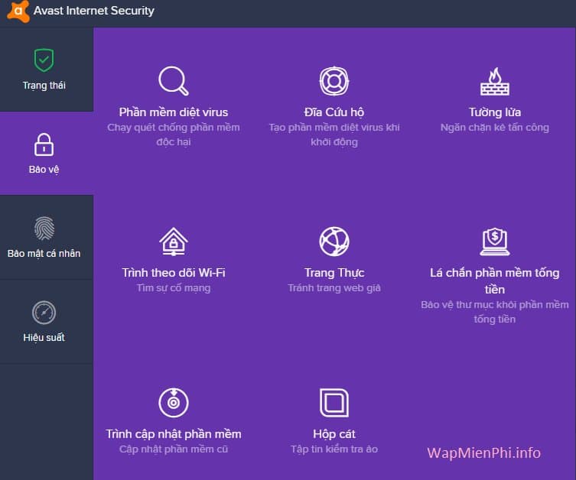Switch to the Bảo vệ tab
The width and height of the screenshot is (576, 480).
click(47, 154)
